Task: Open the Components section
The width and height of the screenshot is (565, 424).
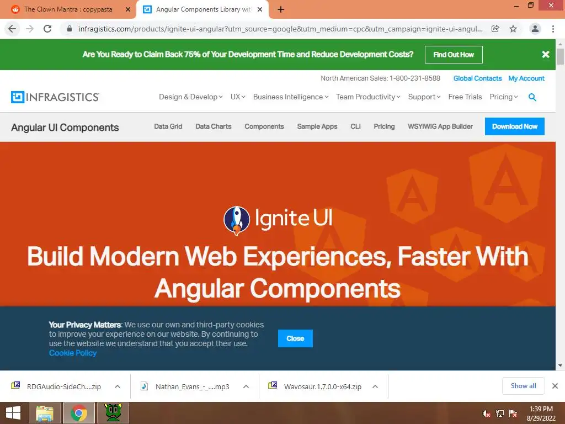Action: pyautogui.click(x=264, y=126)
